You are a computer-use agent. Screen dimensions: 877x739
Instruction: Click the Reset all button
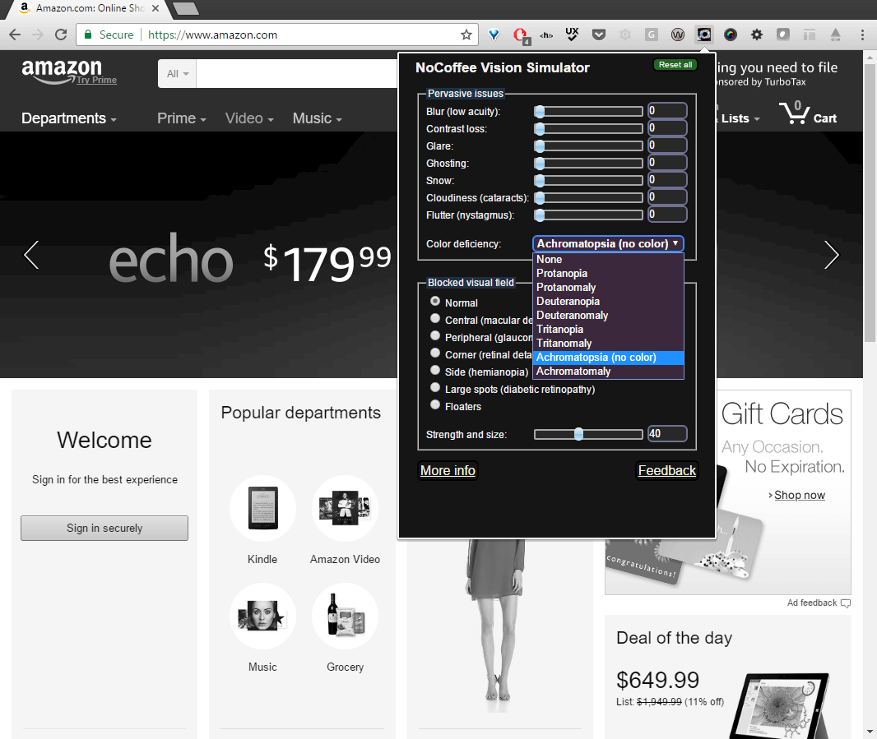click(675, 65)
